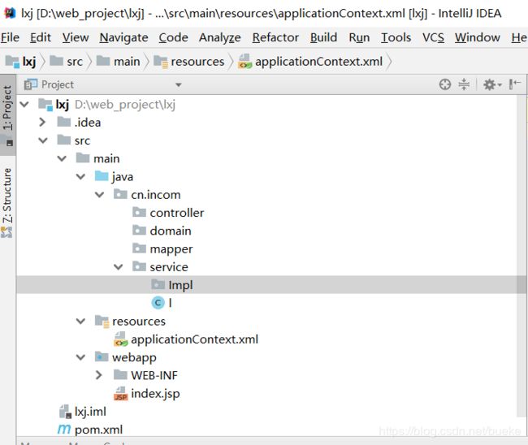The image size is (528, 445).
Task: Click the lxj module folder icon in tree
Action: [x=45, y=105]
